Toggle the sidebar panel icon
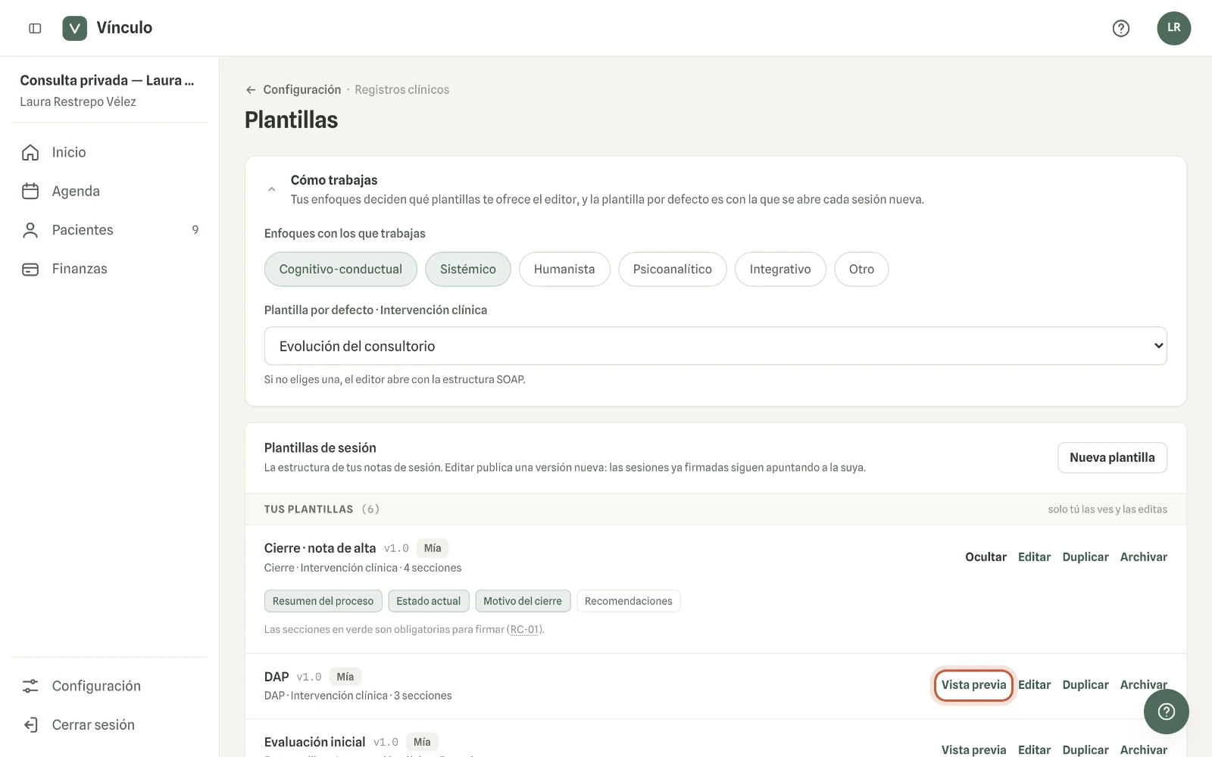 pos(35,28)
